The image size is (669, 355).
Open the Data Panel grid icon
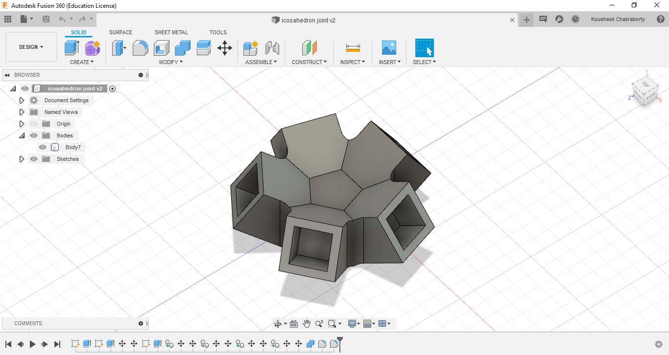tap(8, 19)
